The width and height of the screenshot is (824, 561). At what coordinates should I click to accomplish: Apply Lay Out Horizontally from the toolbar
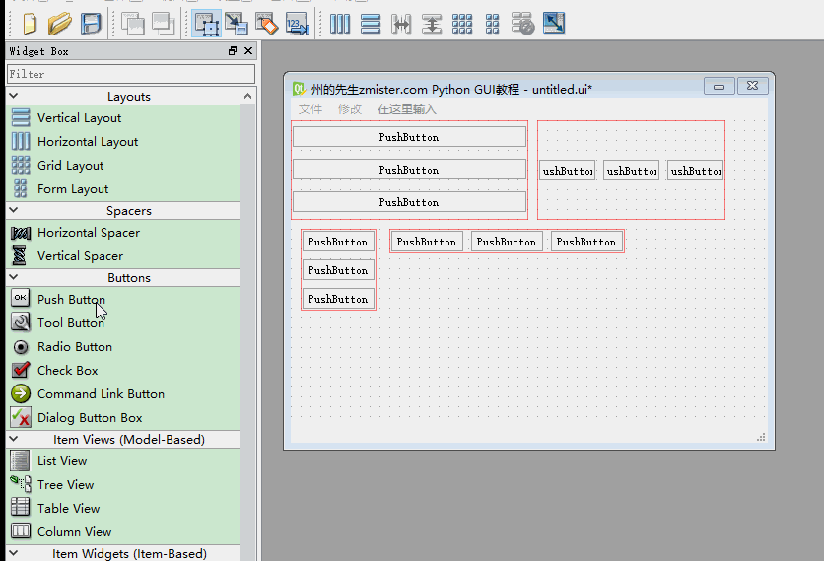339,24
